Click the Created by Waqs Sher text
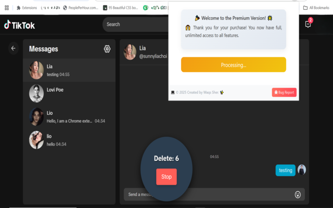The width and height of the screenshot is (333, 208). point(197,93)
